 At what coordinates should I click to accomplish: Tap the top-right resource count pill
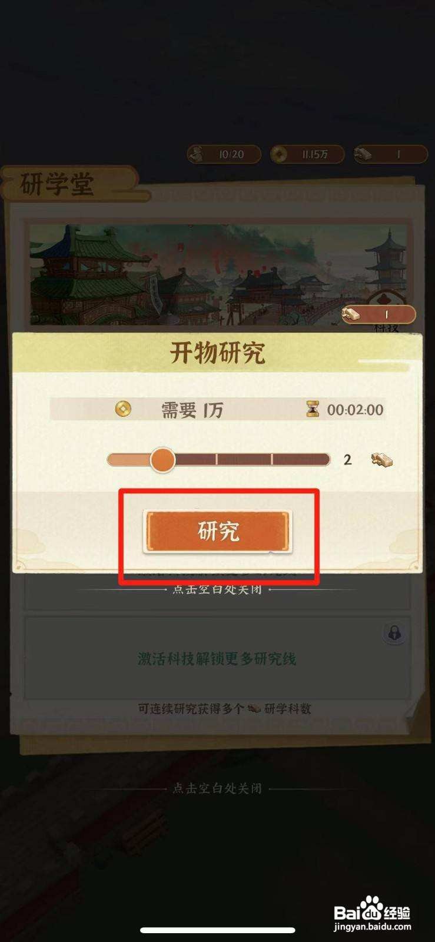coord(390,154)
